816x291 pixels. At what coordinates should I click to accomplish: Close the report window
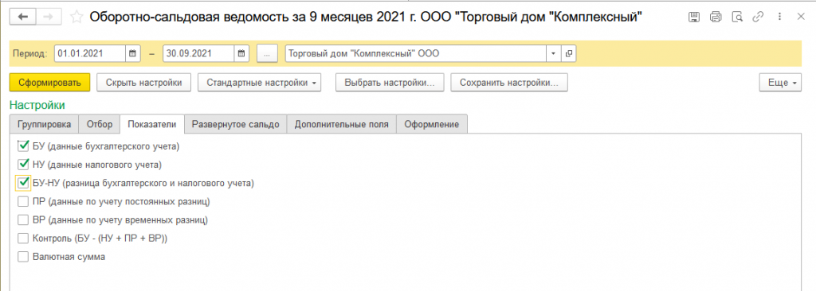(800, 17)
